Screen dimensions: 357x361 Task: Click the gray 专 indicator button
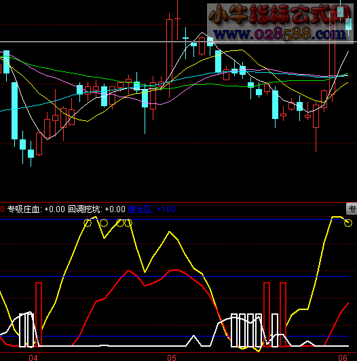coord(352,209)
